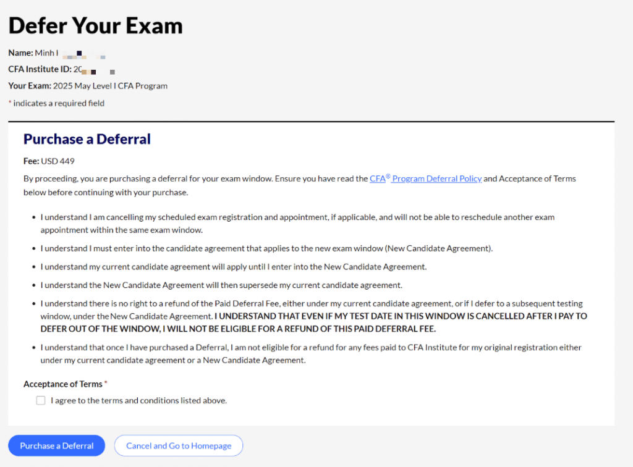Click the bullet about entering New Candidate Agreement
Screen dimensions: 633x467
pyautogui.click(x=266, y=248)
